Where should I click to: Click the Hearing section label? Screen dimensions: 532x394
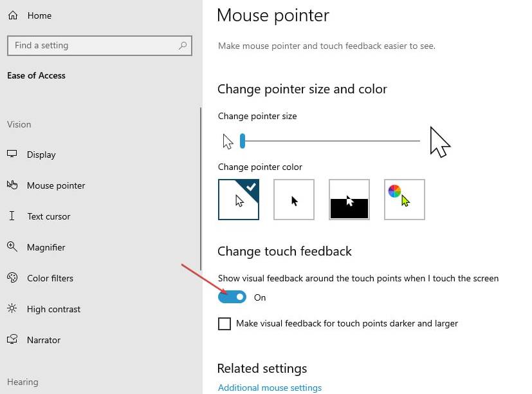point(23,382)
